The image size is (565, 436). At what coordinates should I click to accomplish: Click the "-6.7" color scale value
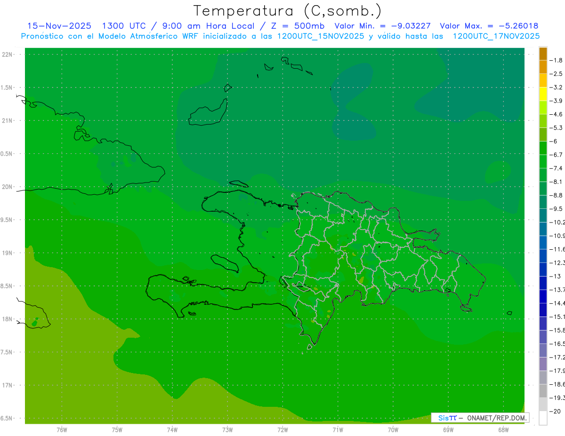point(557,155)
